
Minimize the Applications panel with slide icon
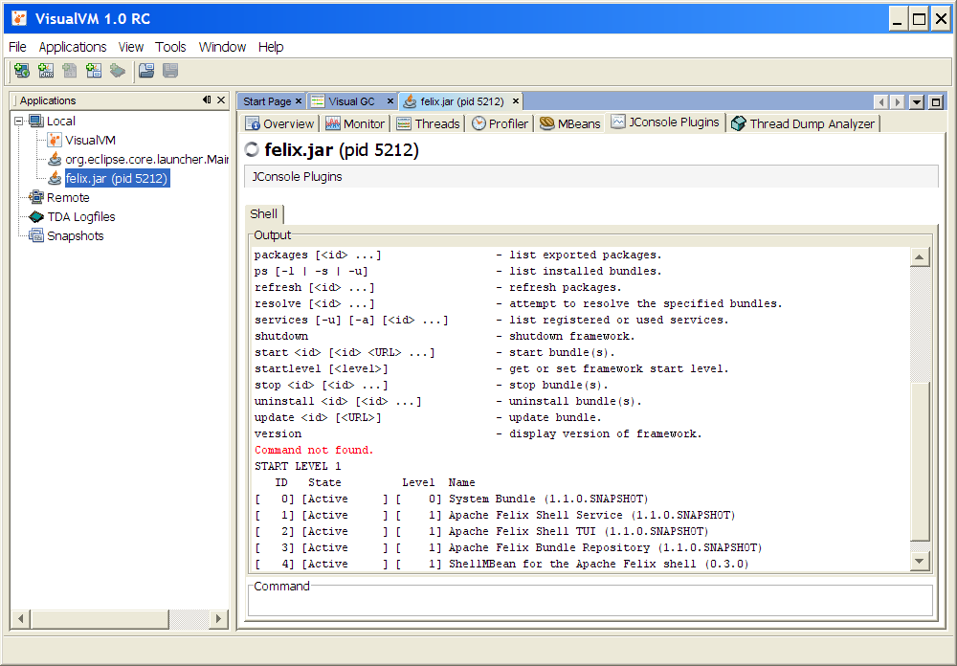207,100
